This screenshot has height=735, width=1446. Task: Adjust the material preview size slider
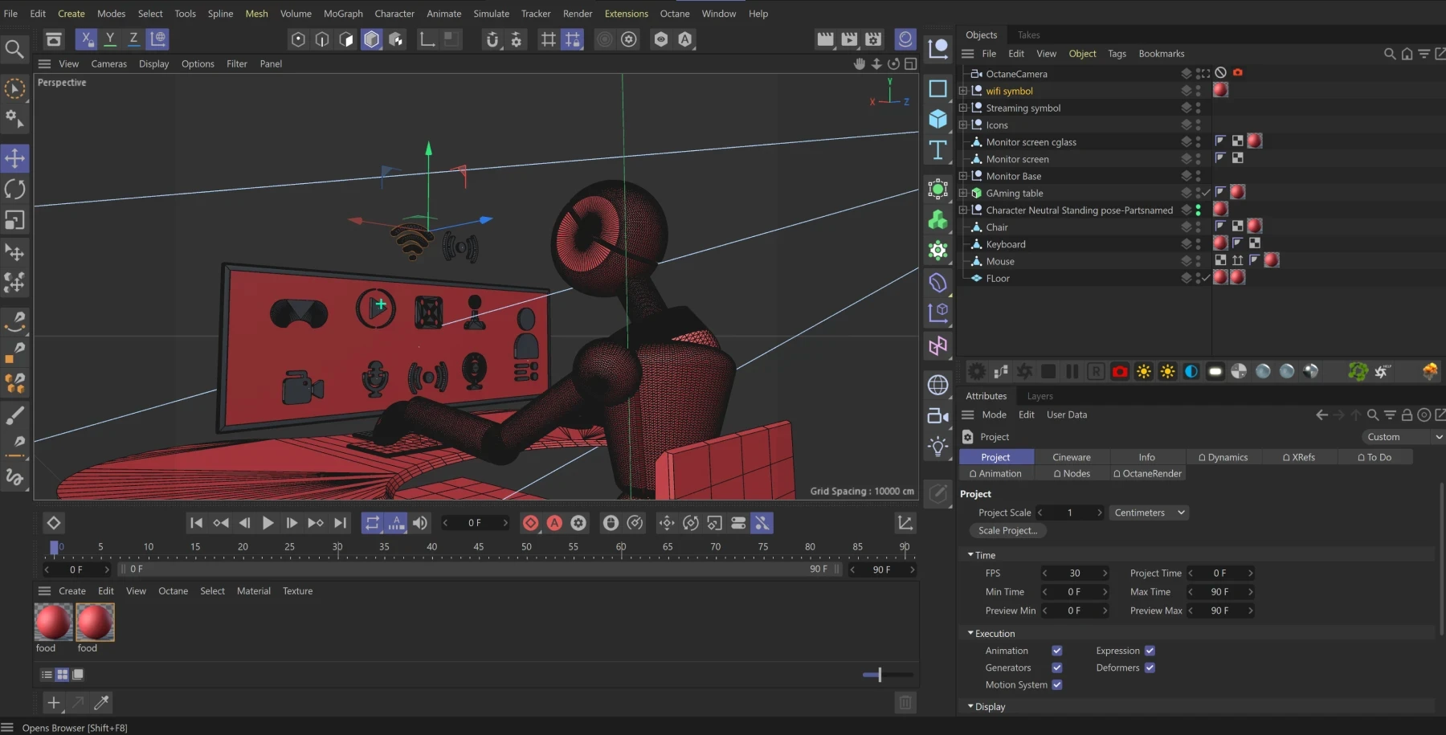[880, 675]
